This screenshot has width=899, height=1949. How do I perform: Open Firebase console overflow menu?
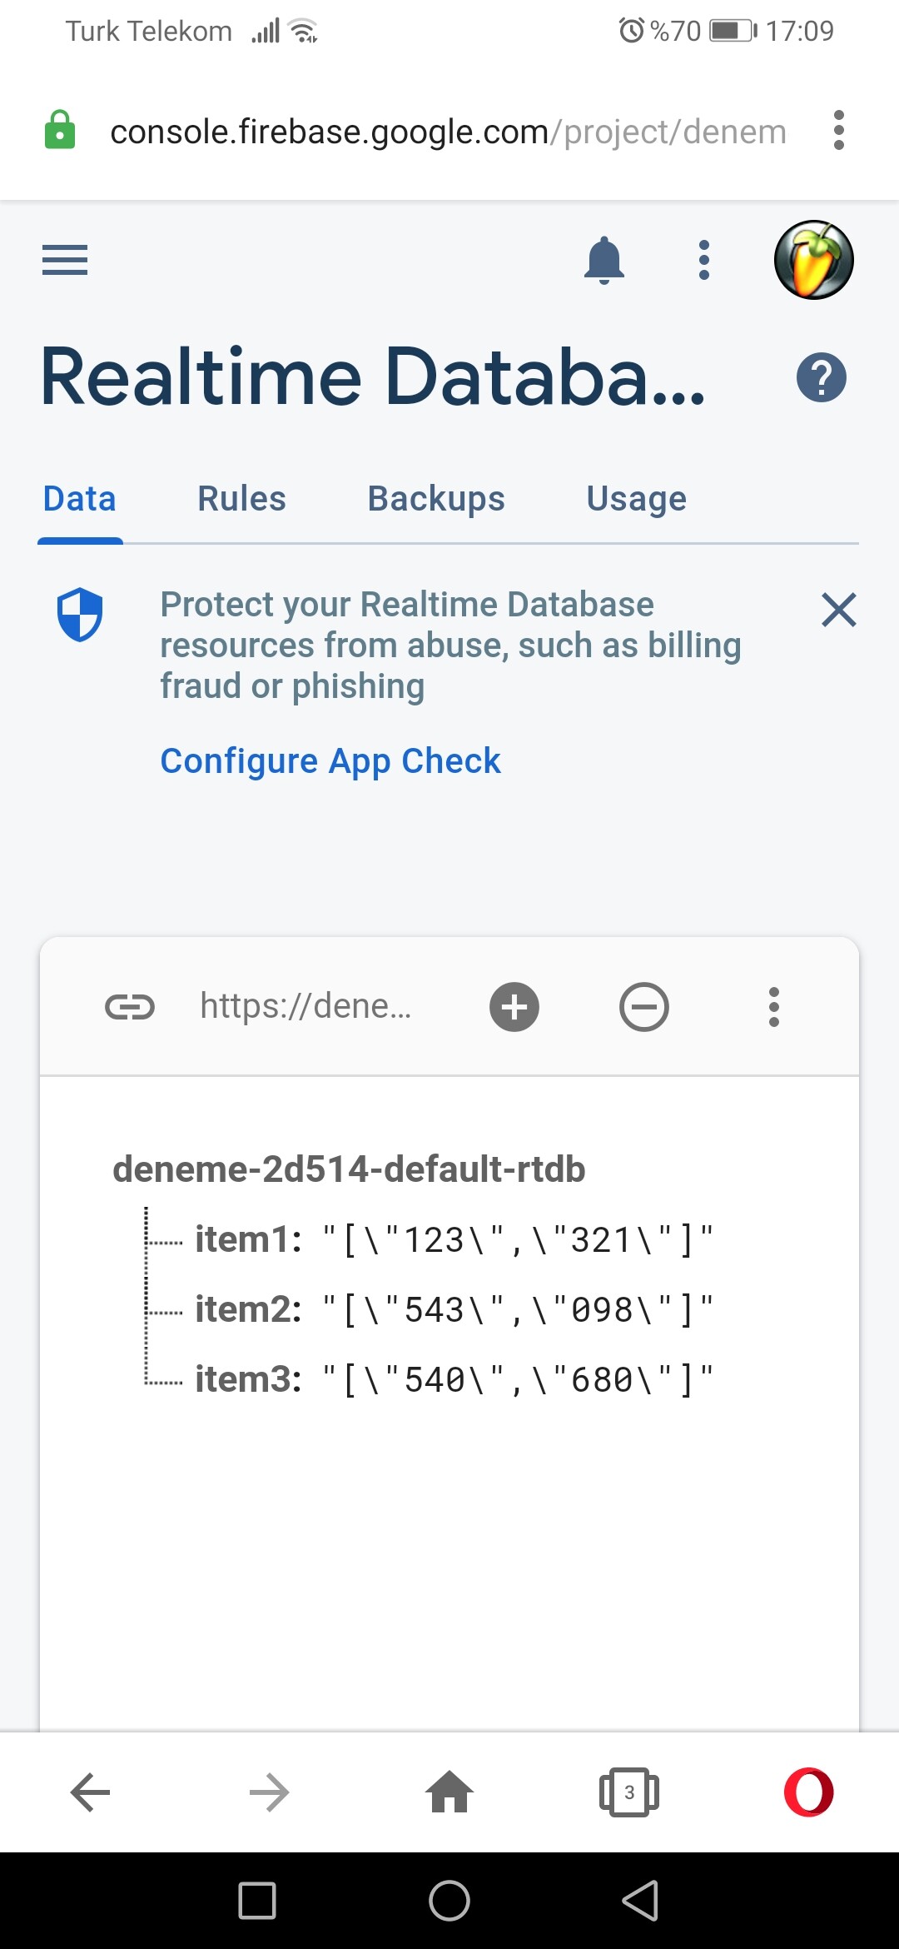pyautogui.click(x=704, y=260)
